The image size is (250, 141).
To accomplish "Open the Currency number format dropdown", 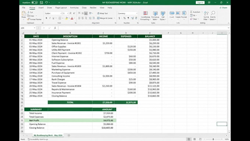I will tap(137, 13).
